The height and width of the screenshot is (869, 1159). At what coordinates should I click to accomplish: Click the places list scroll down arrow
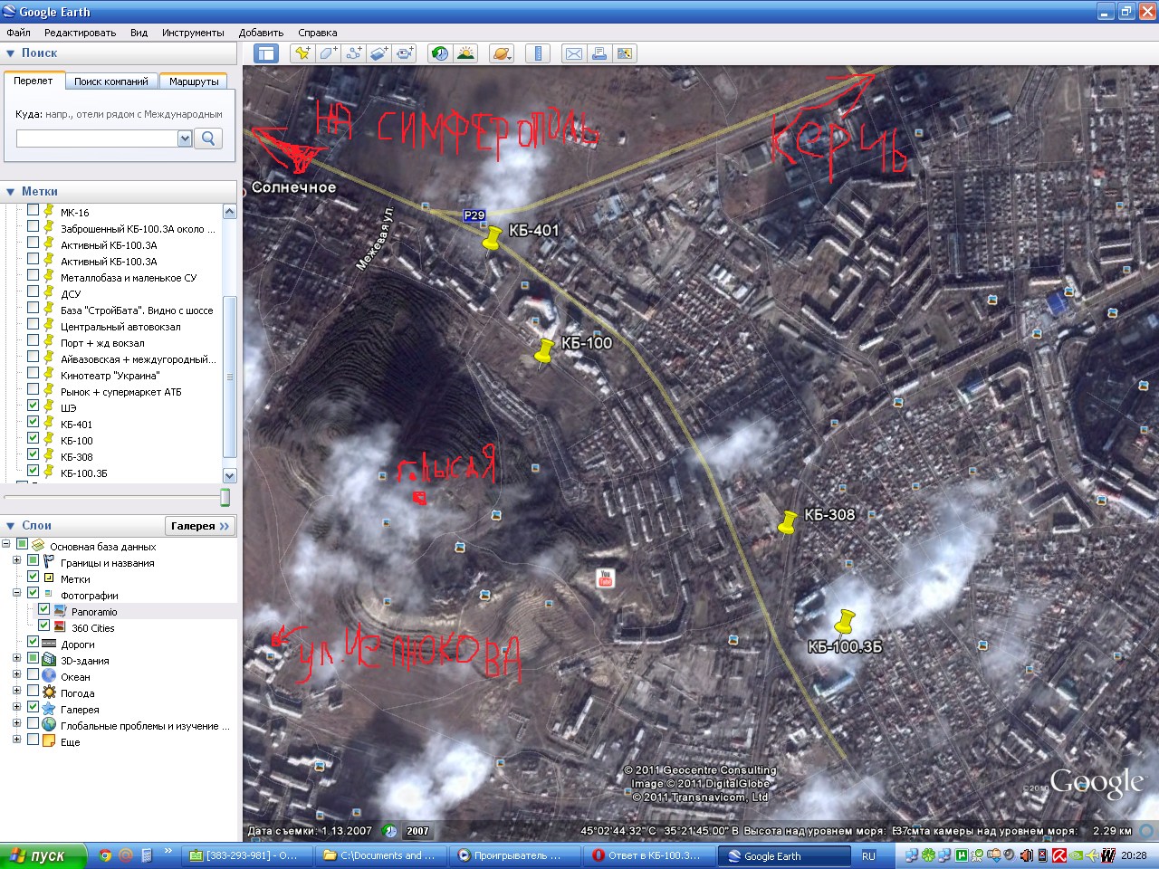(229, 475)
